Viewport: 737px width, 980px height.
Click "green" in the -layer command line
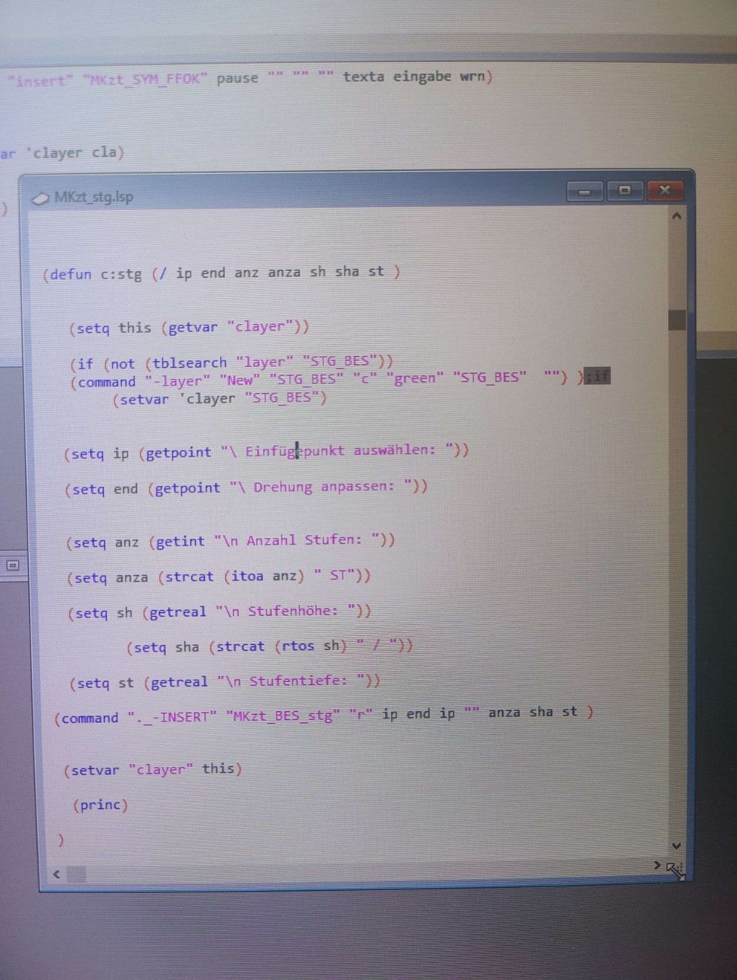pos(415,378)
